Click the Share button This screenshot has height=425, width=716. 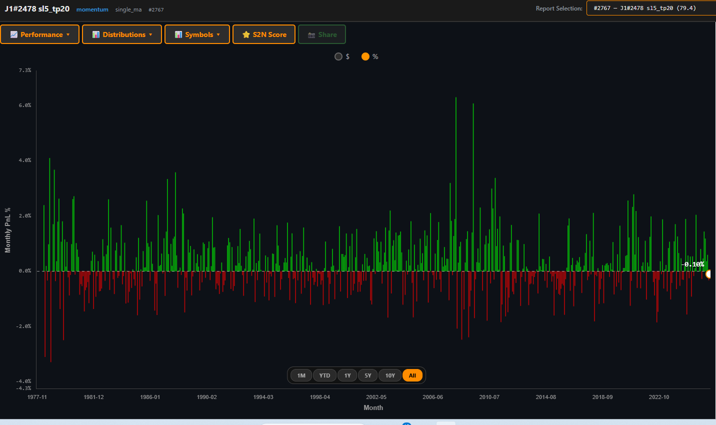click(x=322, y=34)
